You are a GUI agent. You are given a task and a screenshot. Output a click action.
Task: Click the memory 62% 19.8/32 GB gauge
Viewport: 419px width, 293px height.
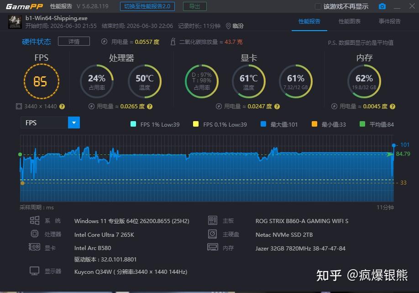click(x=364, y=81)
